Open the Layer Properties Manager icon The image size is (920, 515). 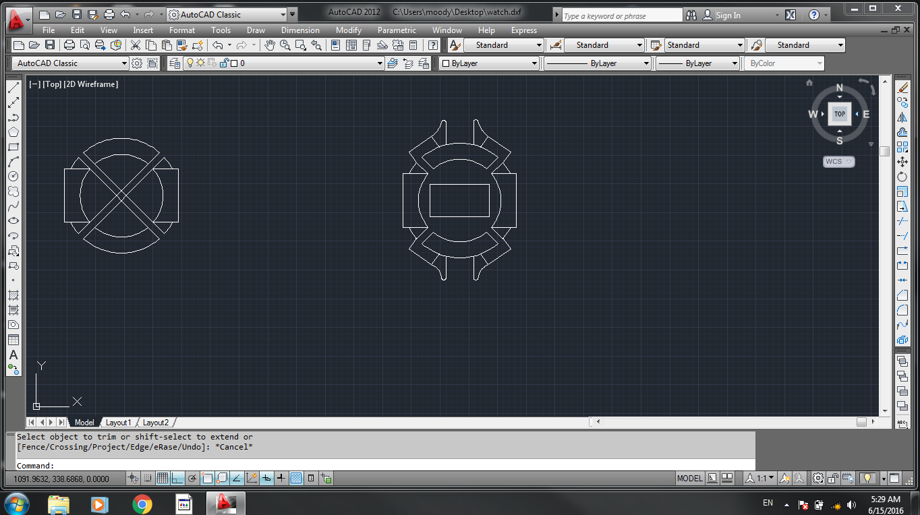click(x=175, y=63)
